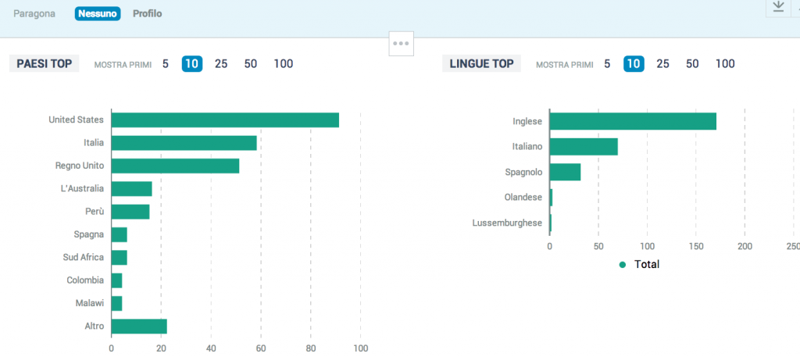Toggle the Total legend dot
The image size is (800, 357).
622,265
